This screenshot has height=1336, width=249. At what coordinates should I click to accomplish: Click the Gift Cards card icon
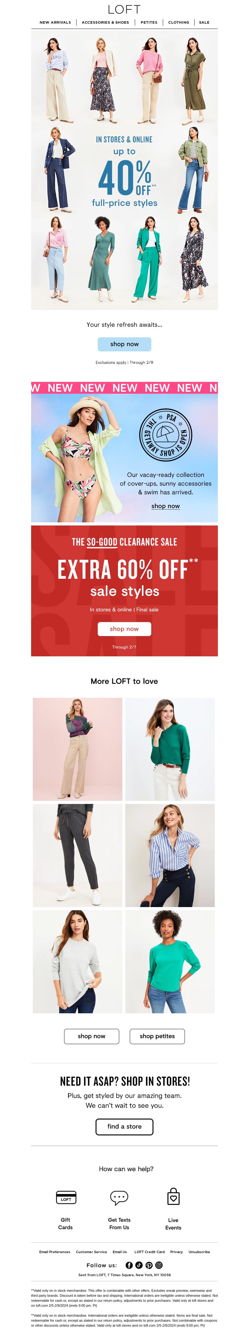66,1197
